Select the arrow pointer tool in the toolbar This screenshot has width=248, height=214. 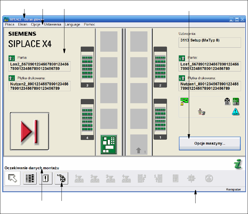tap(13, 178)
